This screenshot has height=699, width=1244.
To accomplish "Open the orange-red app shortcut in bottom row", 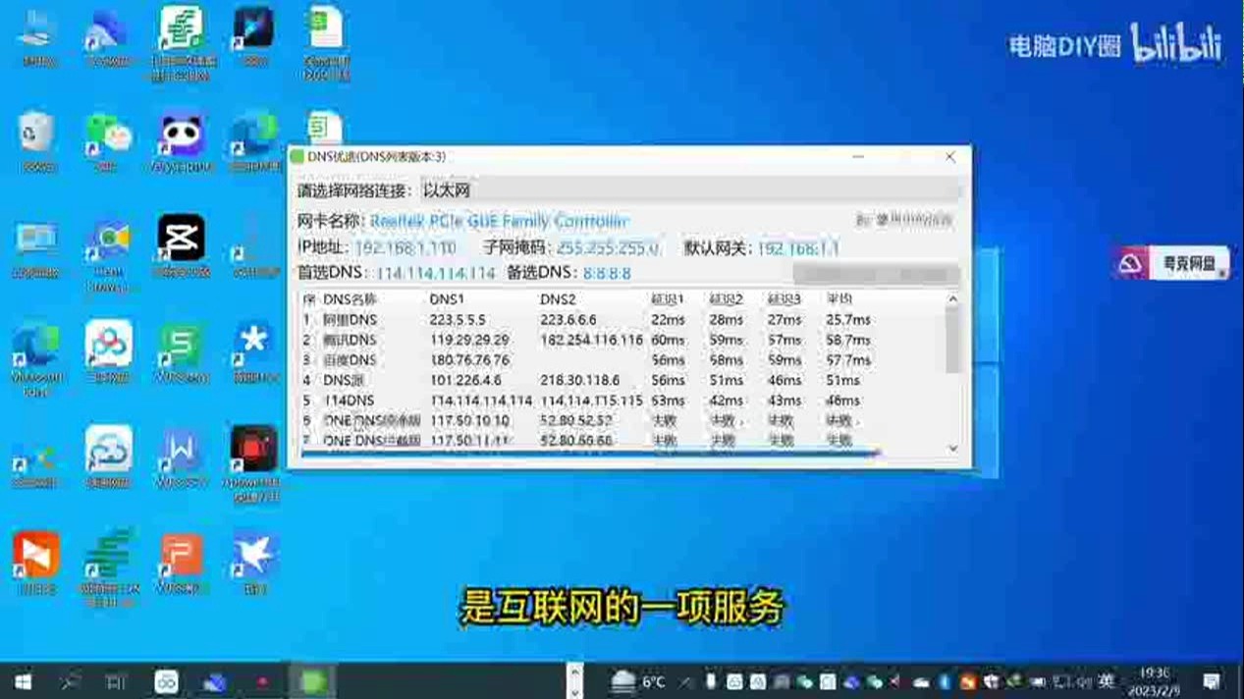I will tap(37, 563).
